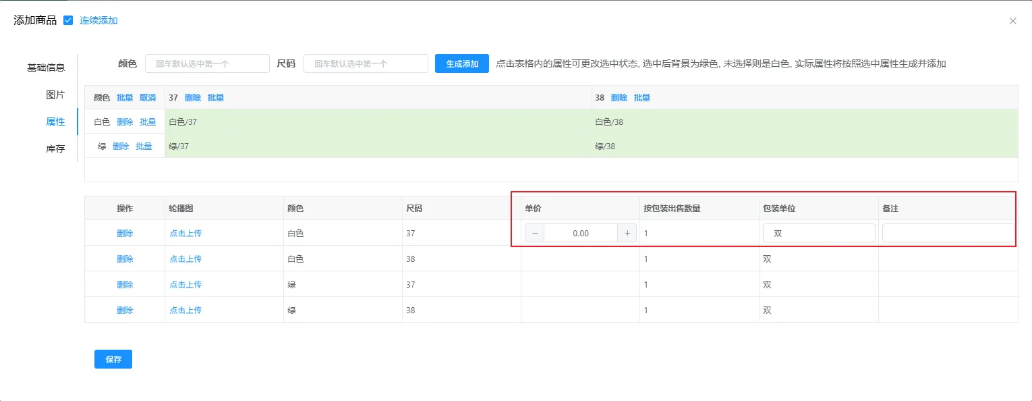Image resolution: width=1032 pixels, height=401 pixels.
Task: Toggle the 连续添加 checkbox
Action: coord(68,20)
